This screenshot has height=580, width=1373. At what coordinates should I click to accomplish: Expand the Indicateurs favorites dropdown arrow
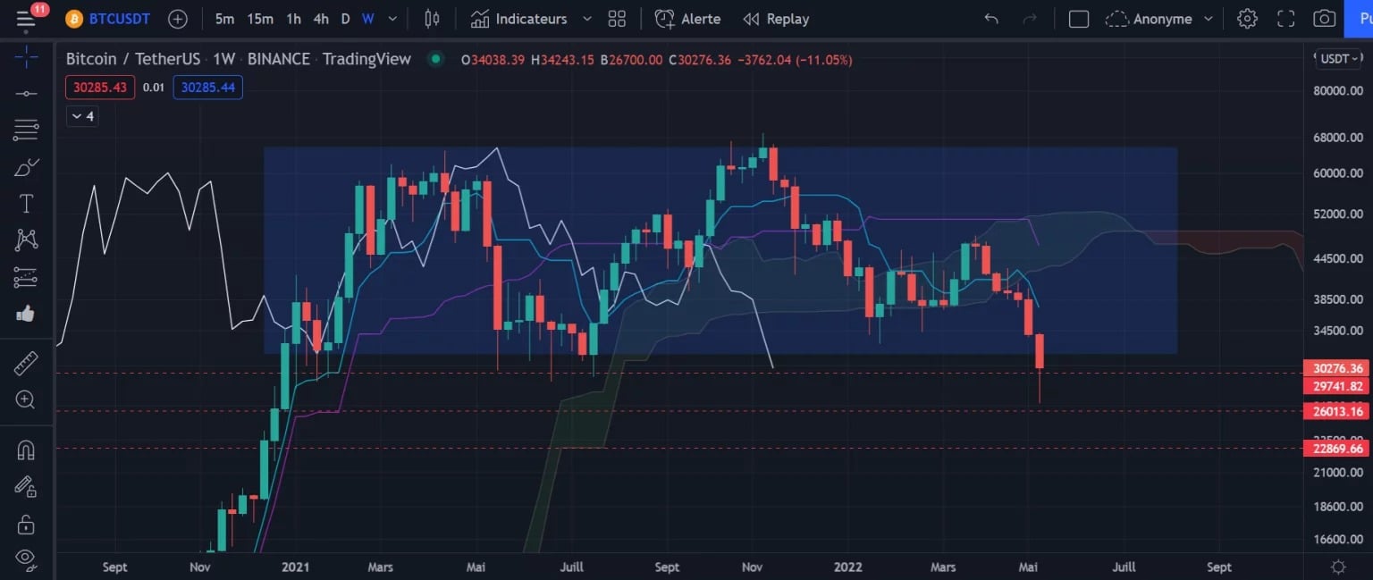coord(586,19)
